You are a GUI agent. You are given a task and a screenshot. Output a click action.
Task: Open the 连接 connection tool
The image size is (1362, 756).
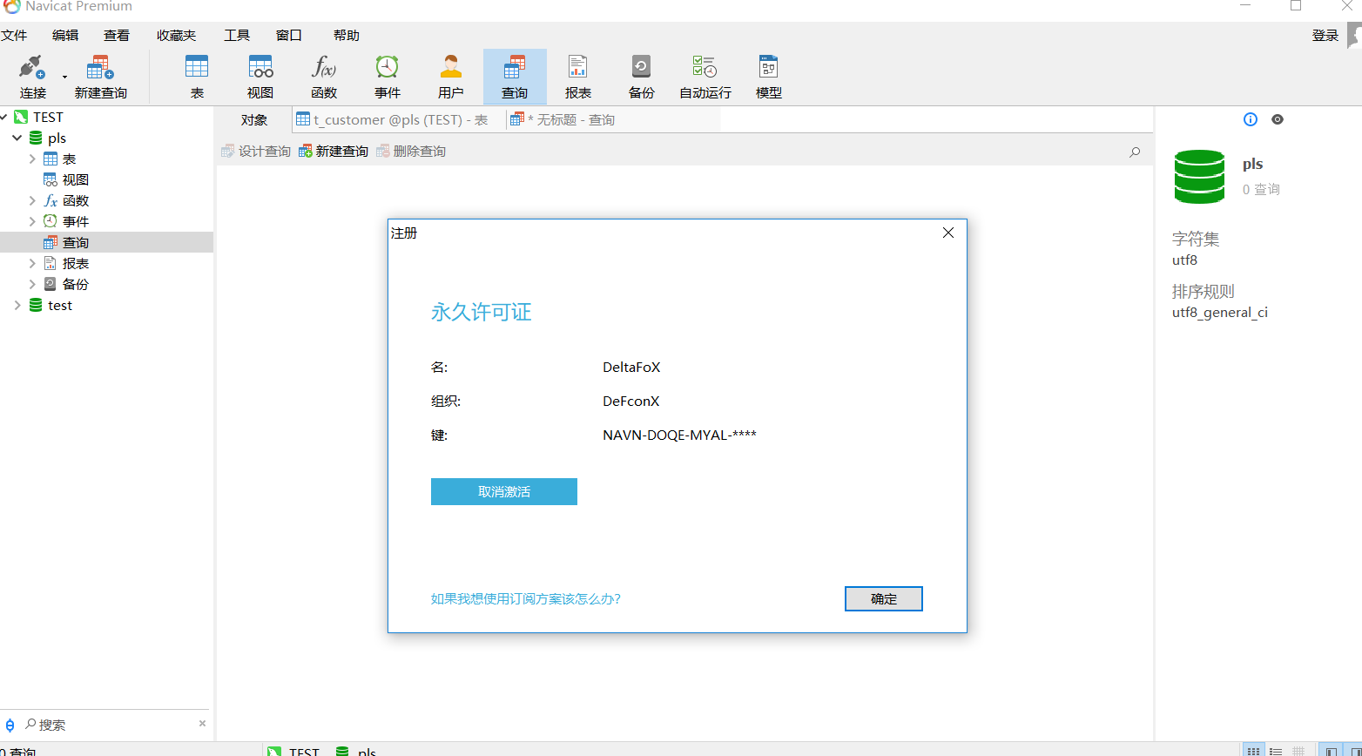(33, 77)
